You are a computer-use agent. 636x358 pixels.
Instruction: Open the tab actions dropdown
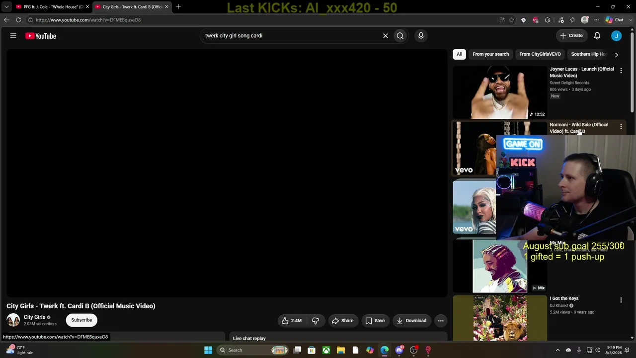point(6,7)
